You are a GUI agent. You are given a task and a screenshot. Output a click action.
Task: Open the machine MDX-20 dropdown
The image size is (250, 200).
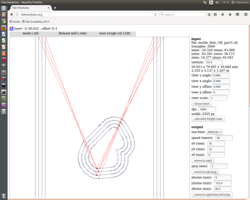[214, 132]
